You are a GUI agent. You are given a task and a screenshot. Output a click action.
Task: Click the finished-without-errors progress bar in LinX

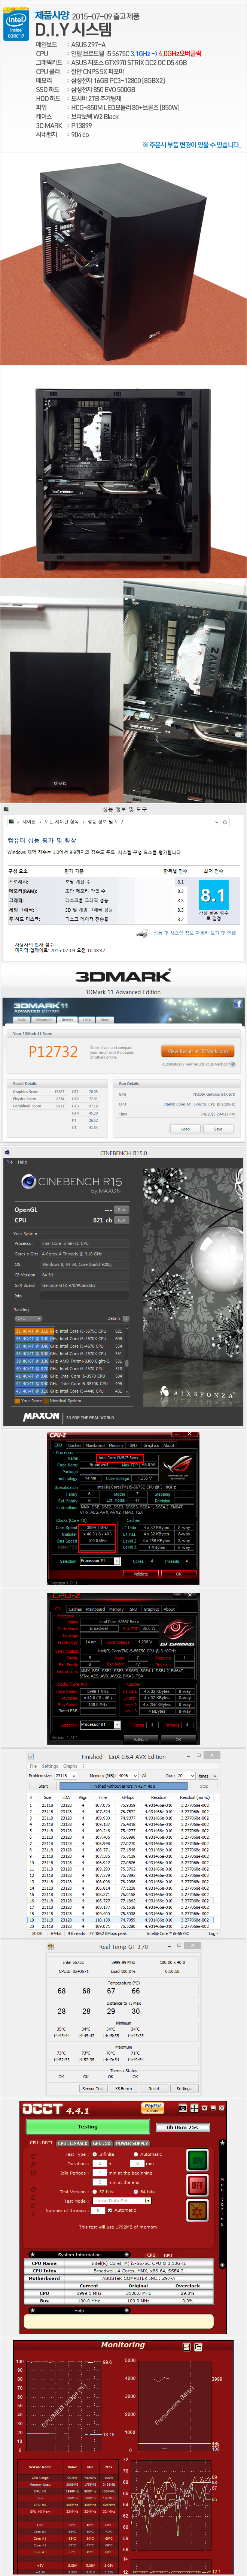pos(123,1786)
